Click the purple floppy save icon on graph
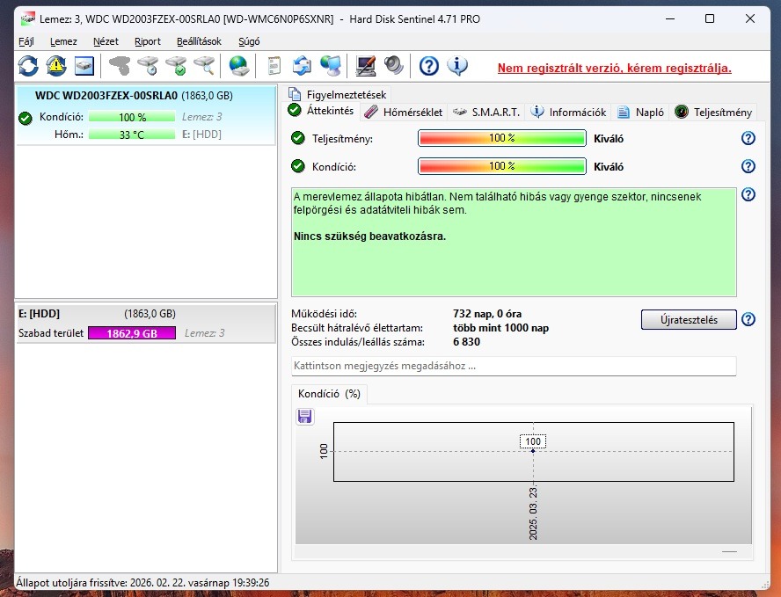 pos(305,416)
